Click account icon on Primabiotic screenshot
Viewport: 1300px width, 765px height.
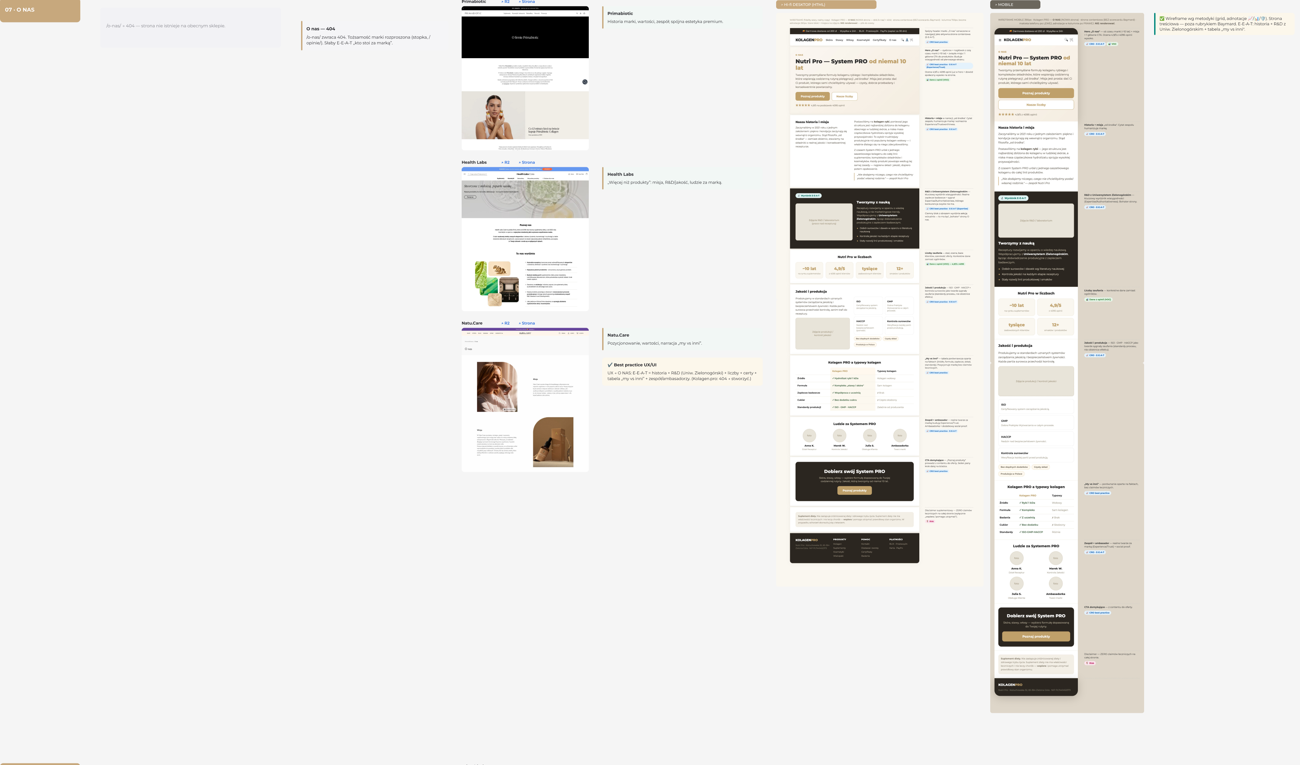(x=580, y=13)
